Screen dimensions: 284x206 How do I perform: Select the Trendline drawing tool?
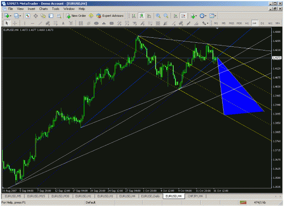(x=40, y=23)
